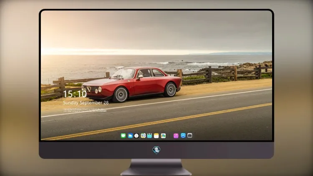Open the green Messages app in the dock
Screen dimensions: 313x176
(x=123, y=136)
